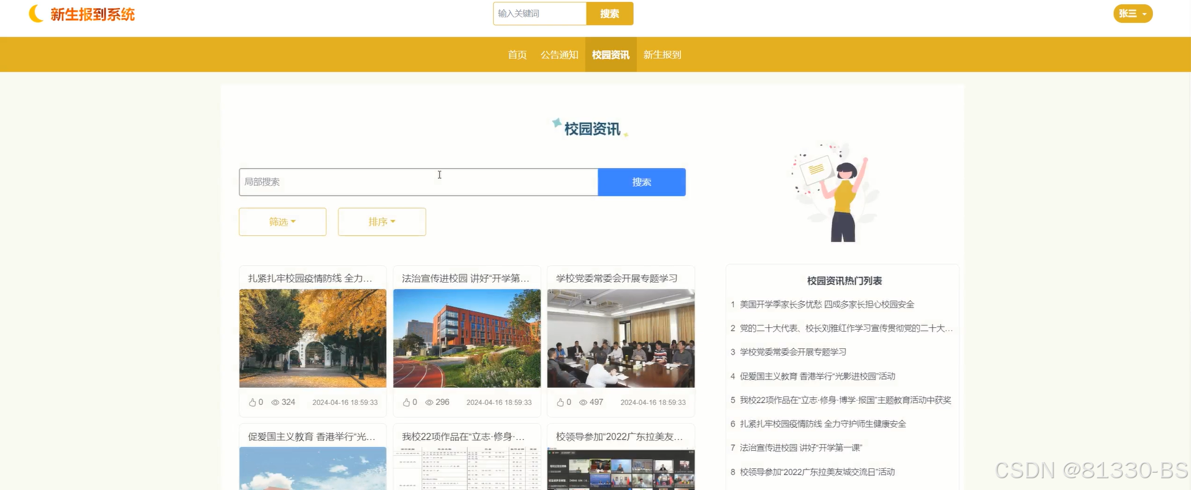This screenshot has width=1191, height=490.
Task: Click the 校园资讯热门列表 heading
Action: tap(844, 281)
